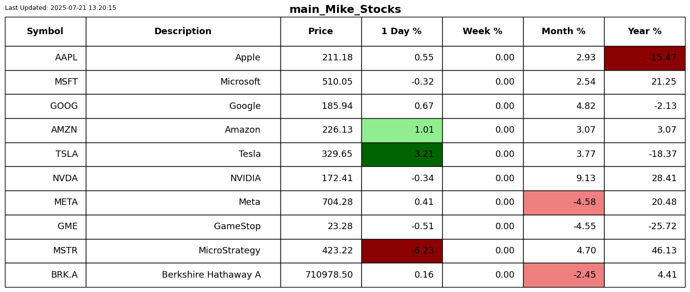The image size is (690, 292).
Task: Click the pink Meta -4.58 cell
Action: click(x=563, y=202)
